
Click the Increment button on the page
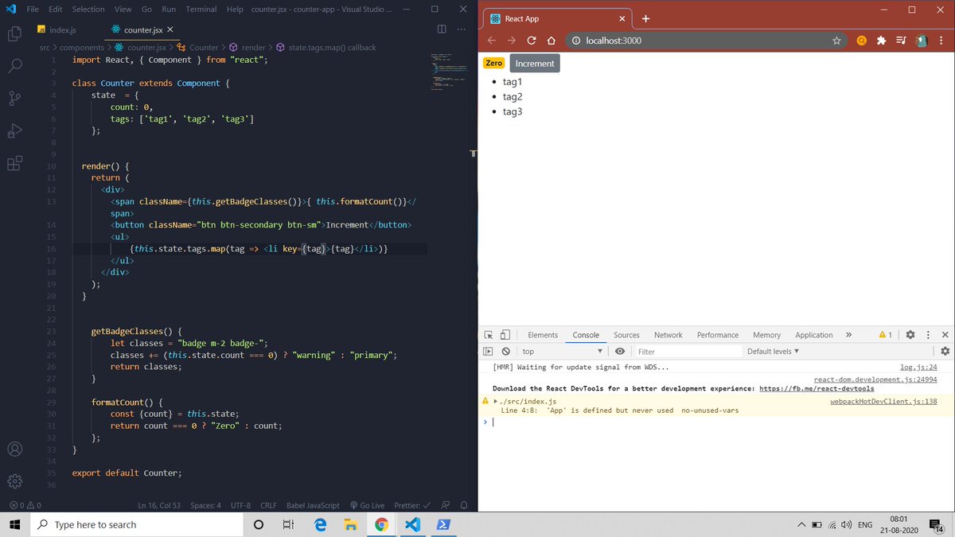pyautogui.click(x=535, y=64)
